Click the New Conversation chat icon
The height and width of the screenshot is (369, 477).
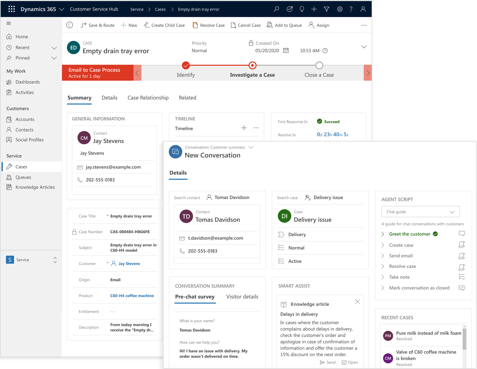[x=175, y=152]
